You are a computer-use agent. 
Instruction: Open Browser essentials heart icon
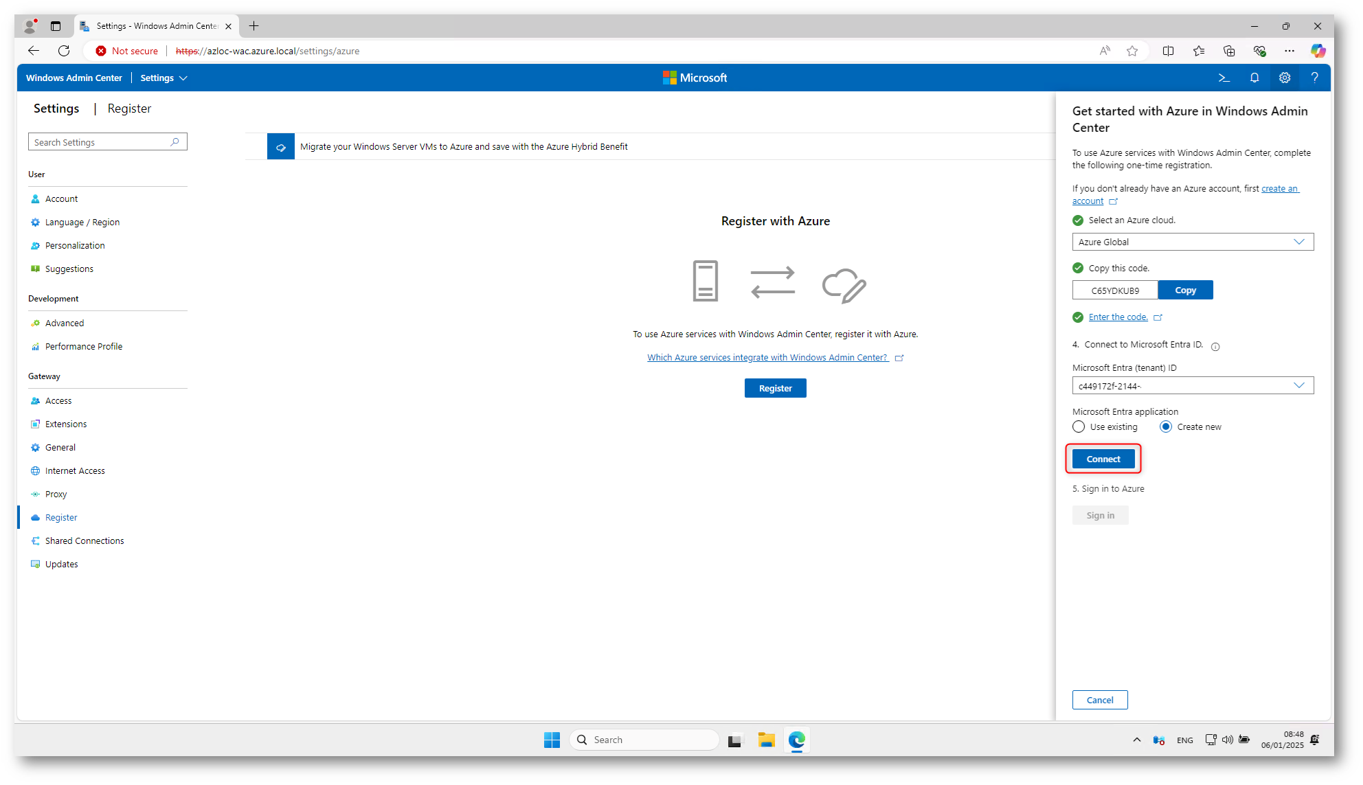tap(1259, 51)
